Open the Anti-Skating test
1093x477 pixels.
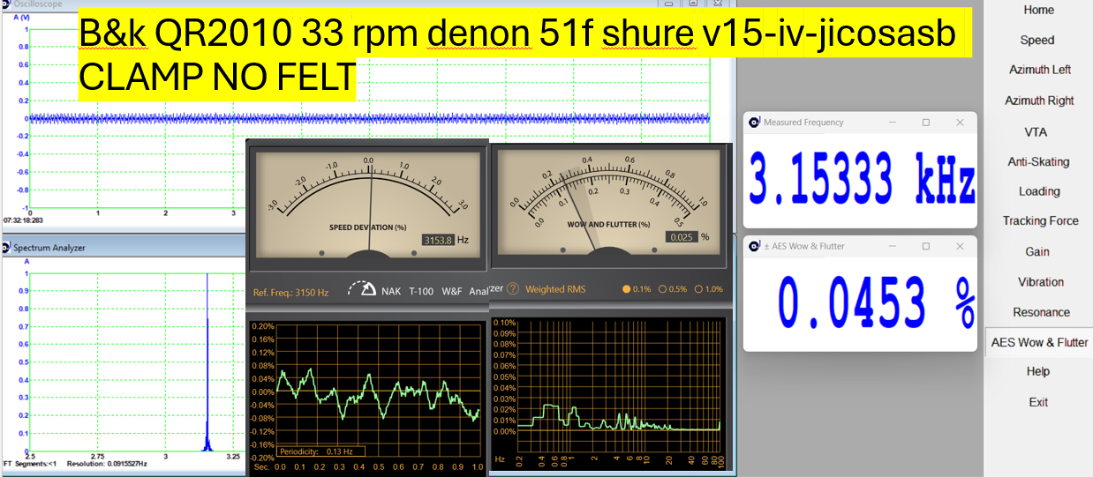pos(1038,161)
